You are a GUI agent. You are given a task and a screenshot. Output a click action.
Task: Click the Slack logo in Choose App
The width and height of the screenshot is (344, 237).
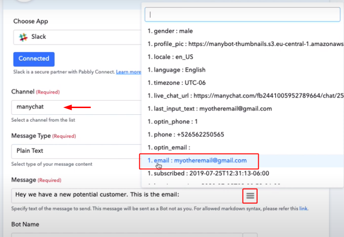23,37
